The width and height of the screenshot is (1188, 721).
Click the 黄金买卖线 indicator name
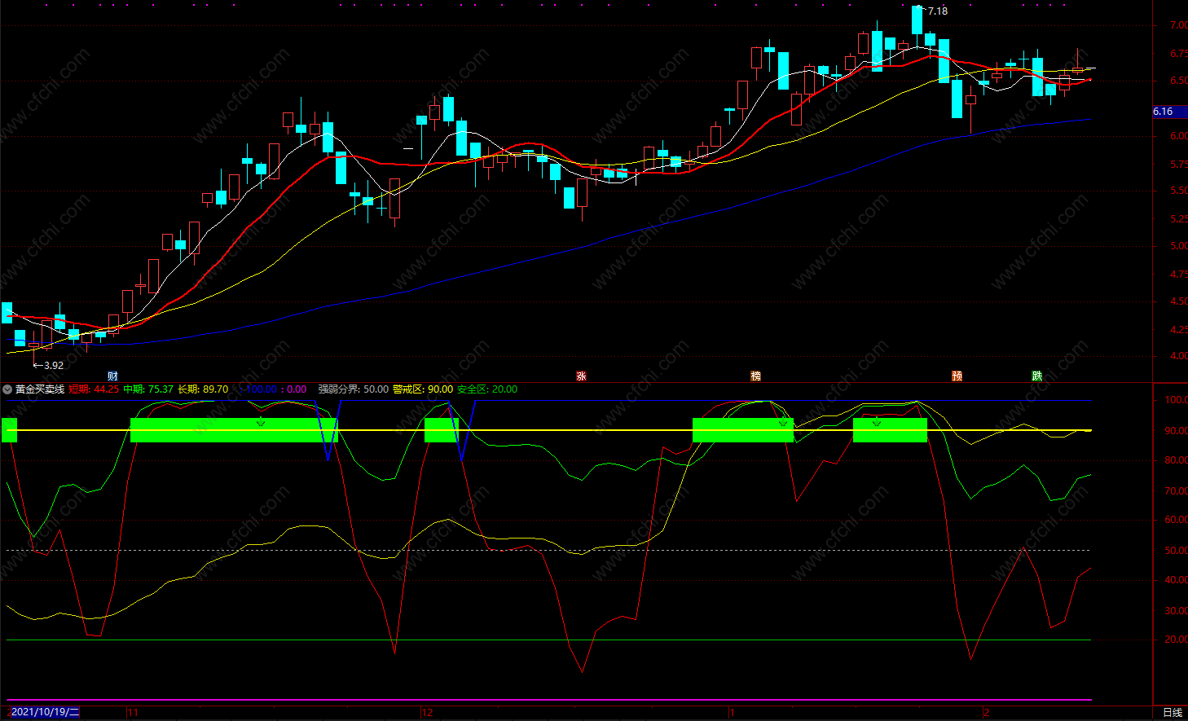coord(40,389)
